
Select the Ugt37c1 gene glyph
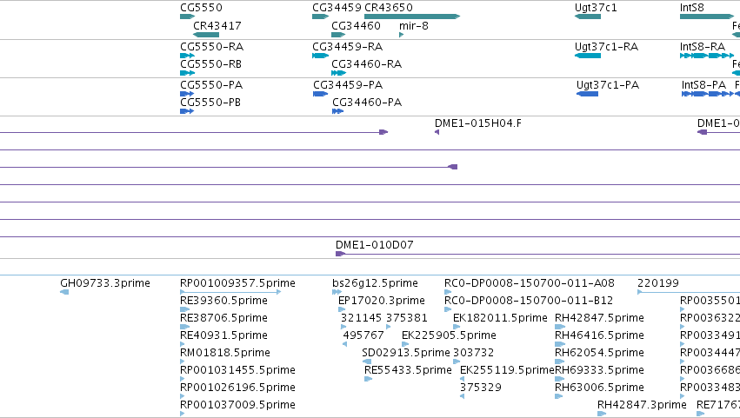pyautogui.click(x=588, y=17)
